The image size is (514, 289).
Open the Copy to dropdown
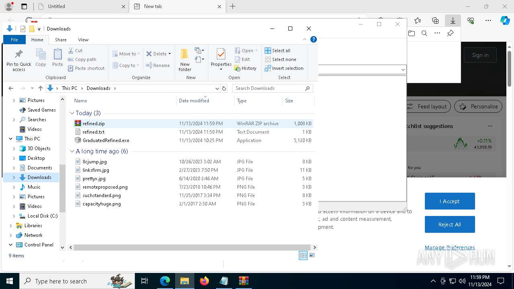click(x=126, y=65)
